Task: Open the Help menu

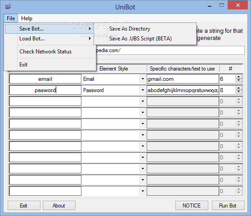Action: tap(27, 18)
